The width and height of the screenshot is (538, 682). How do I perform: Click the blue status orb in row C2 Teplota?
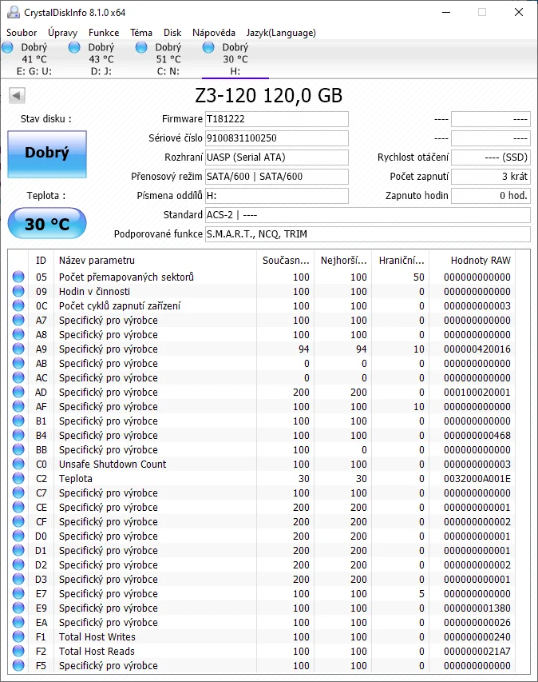pos(18,478)
